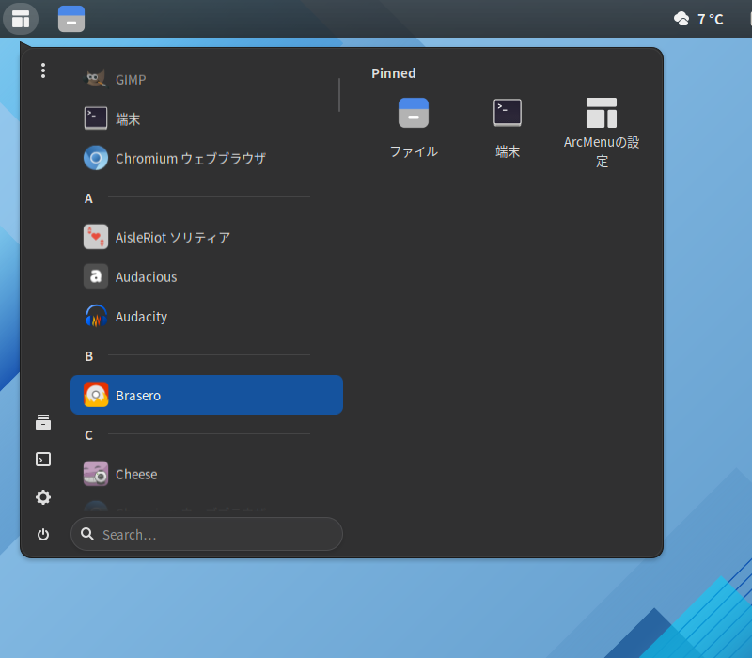Screen dimensions: 752x658
Task: Open pinned 端末 terminal
Action: pos(508,128)
